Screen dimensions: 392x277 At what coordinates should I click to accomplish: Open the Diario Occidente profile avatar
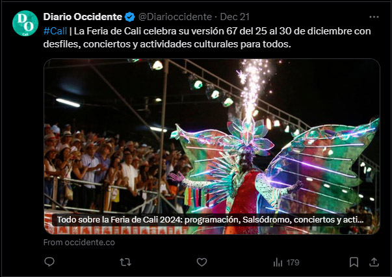pyautogui.click(x=25, y=23)
